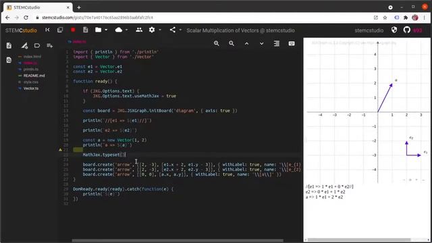Open a new browser tab
Screen dimensions: 432x243
pyautogui.click(x=79, y=7)
